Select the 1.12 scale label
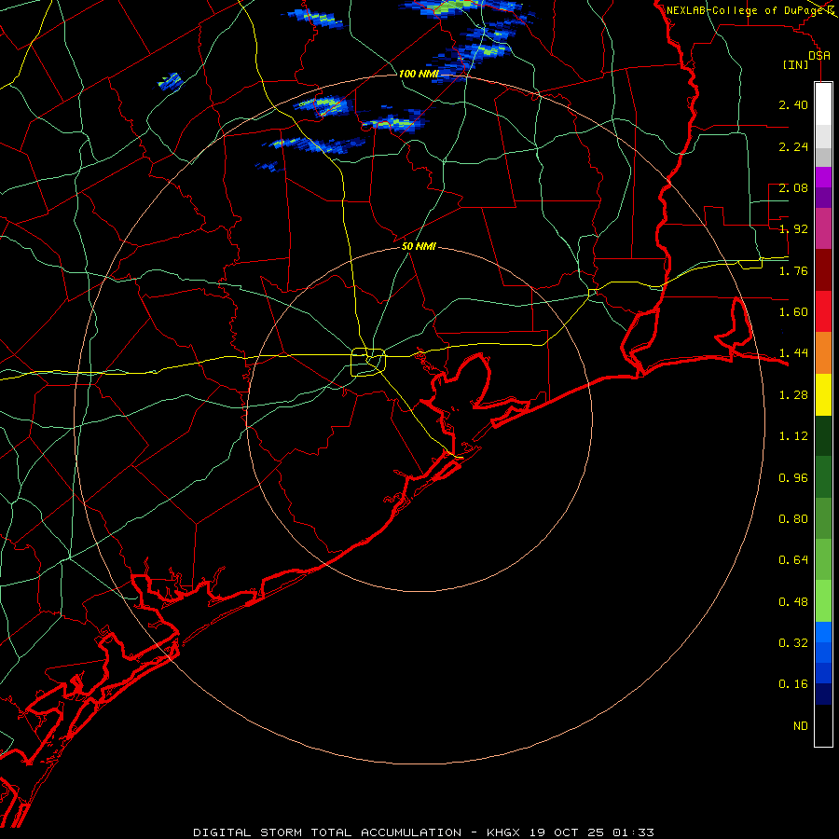The height and width of the screenshot is (839, 839). [x=793, y=436]
